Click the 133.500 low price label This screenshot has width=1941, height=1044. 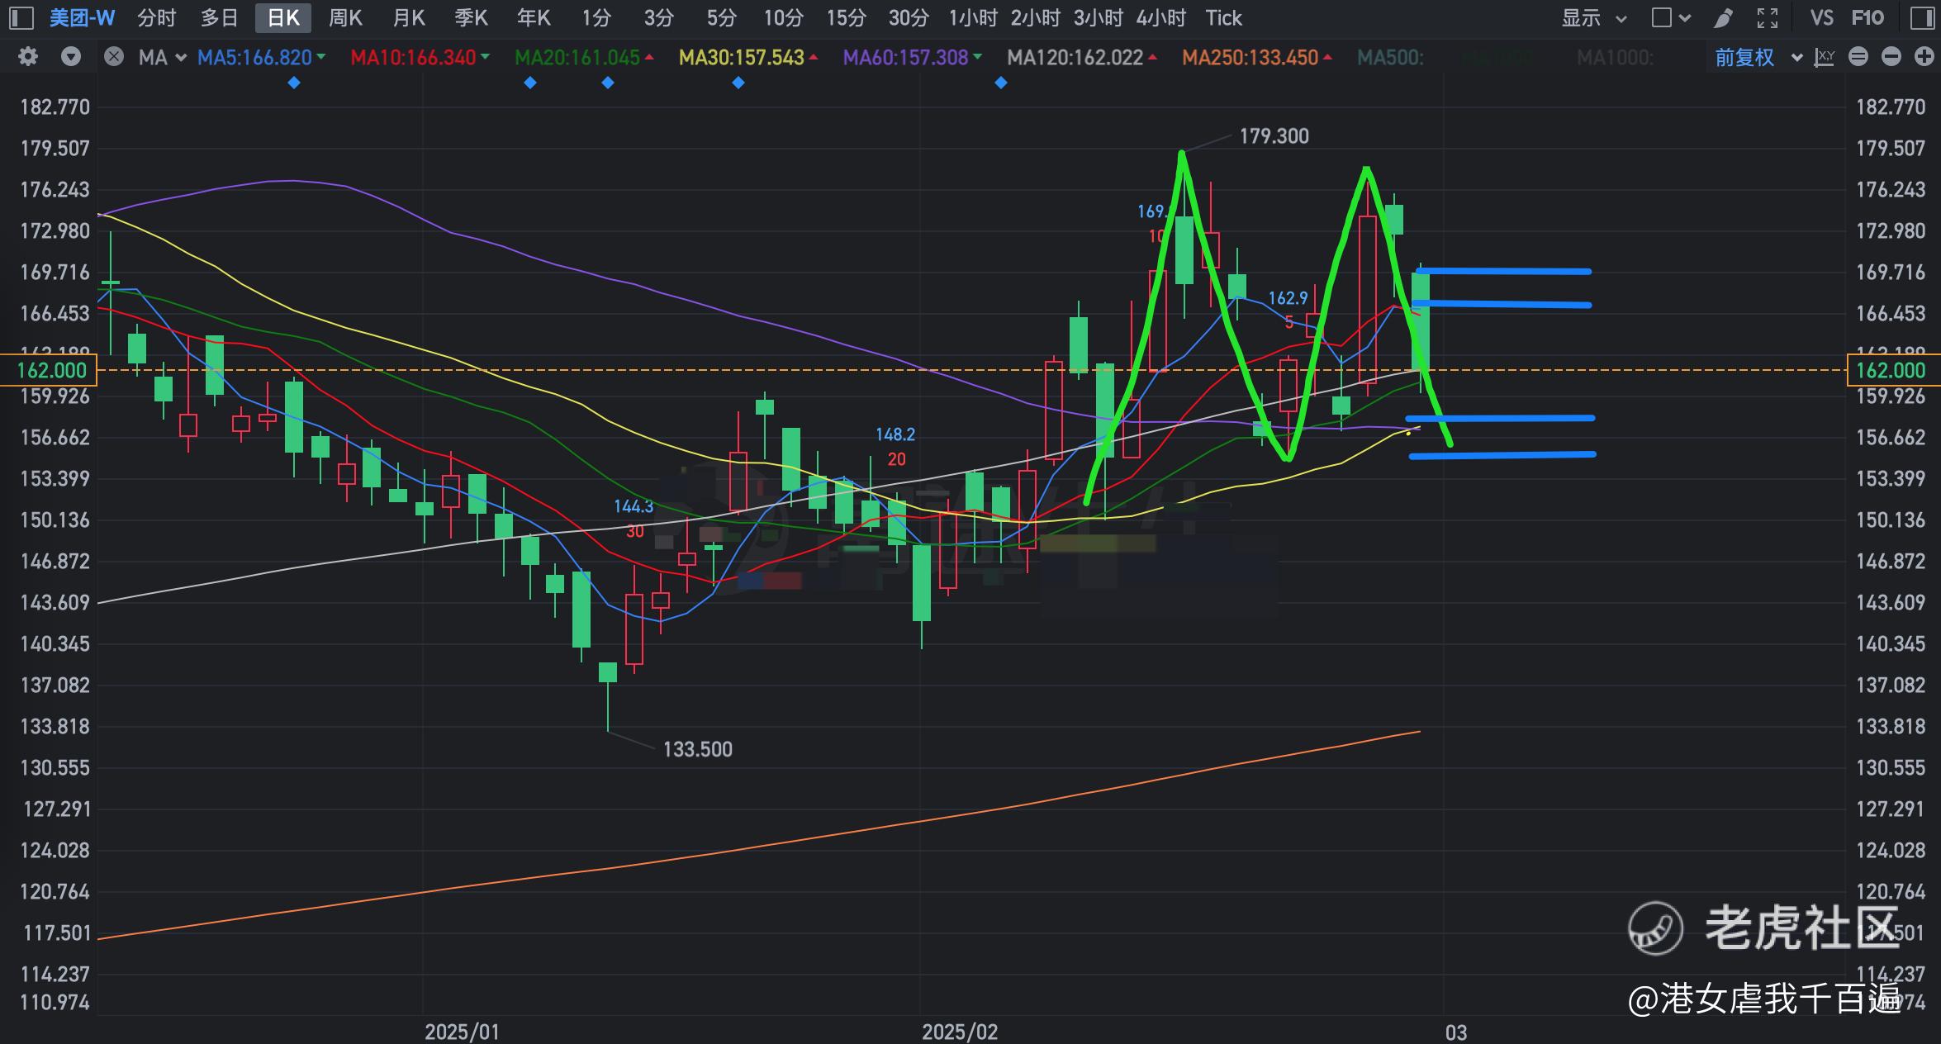(x=698, y=749)
